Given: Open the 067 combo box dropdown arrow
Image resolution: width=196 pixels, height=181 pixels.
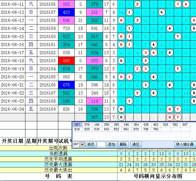Looking at the screenshot, I should [82, 144].
